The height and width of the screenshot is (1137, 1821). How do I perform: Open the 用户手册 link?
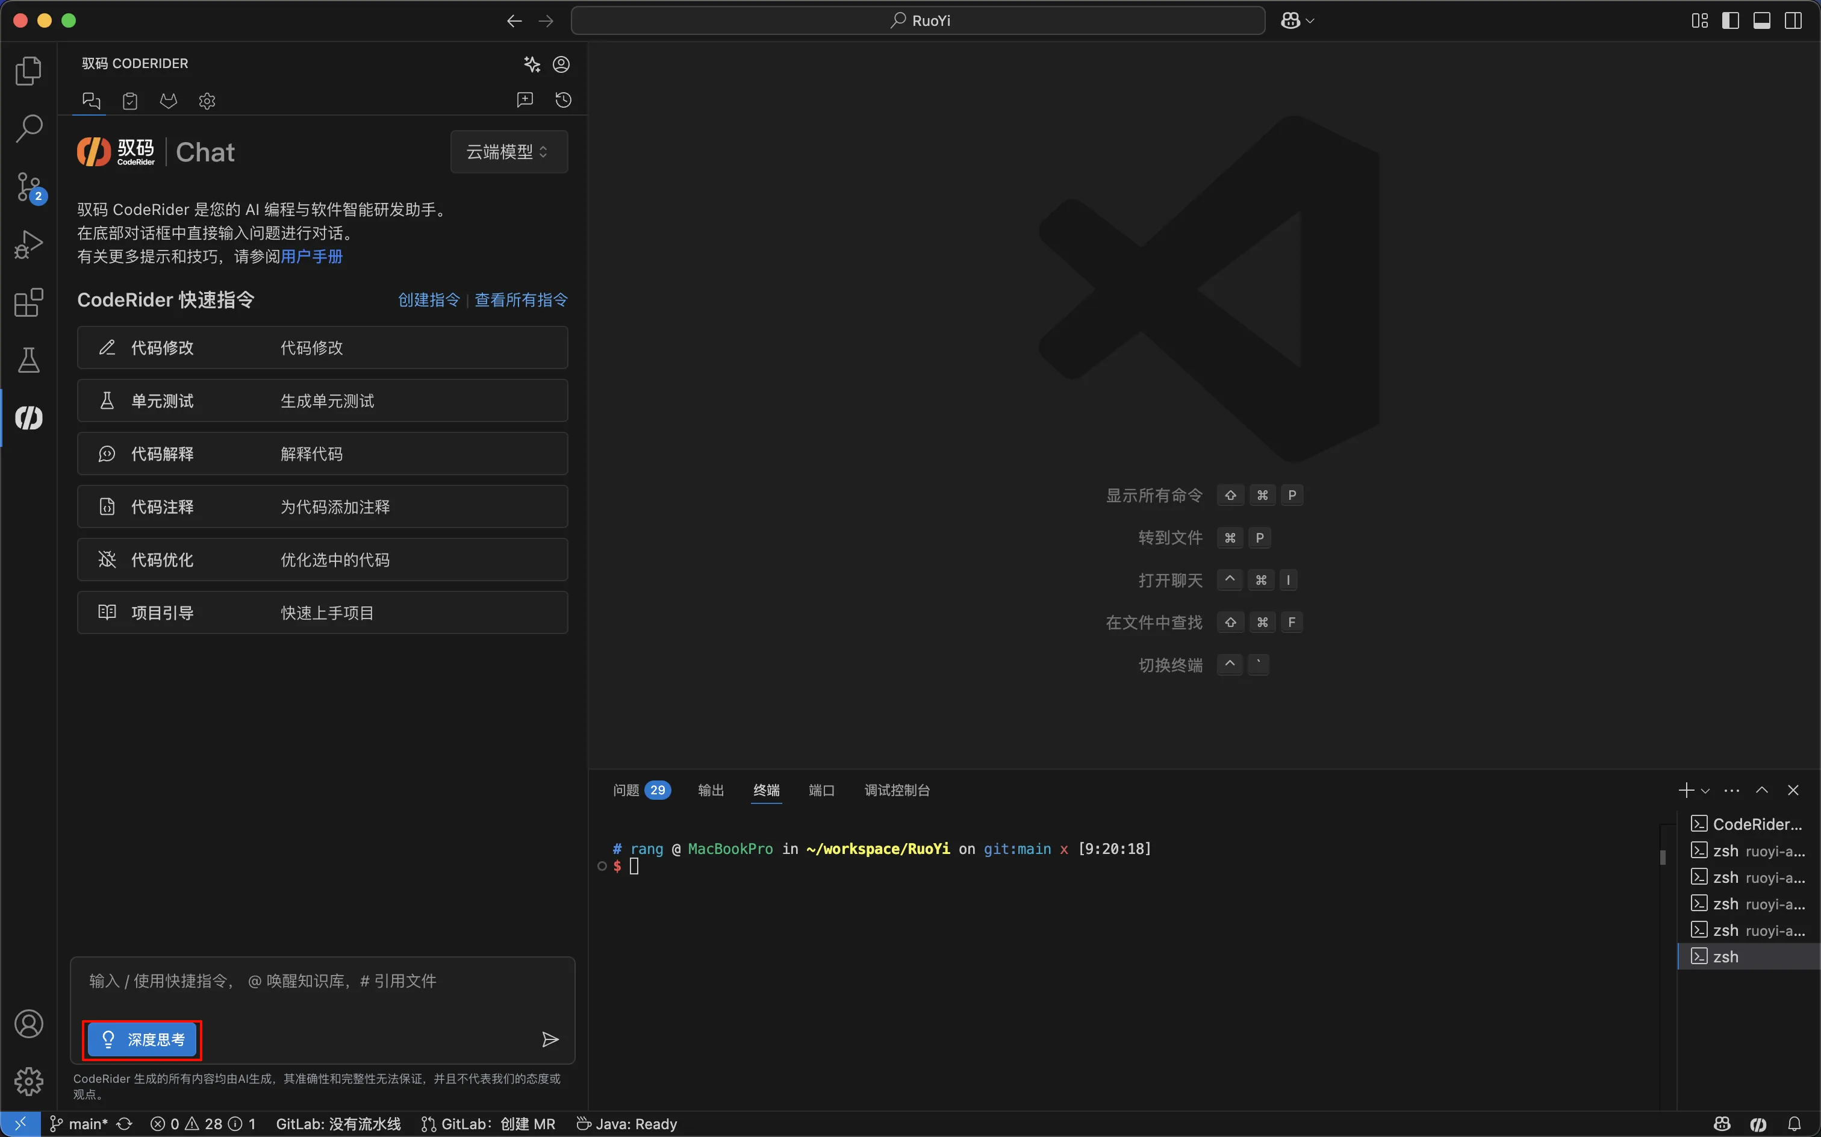tap(311, 257)
